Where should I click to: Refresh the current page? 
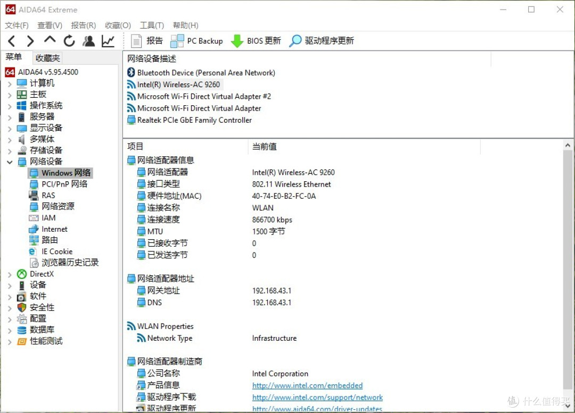tap(69, 40)
